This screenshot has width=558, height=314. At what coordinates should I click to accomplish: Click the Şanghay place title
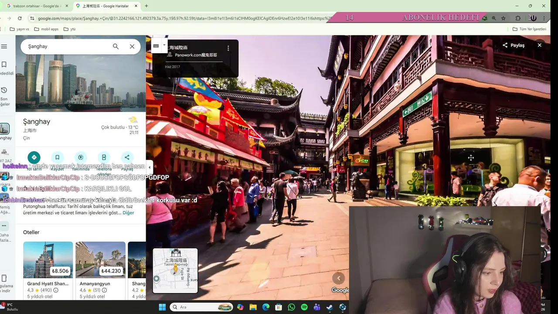[x=37, y=122]
